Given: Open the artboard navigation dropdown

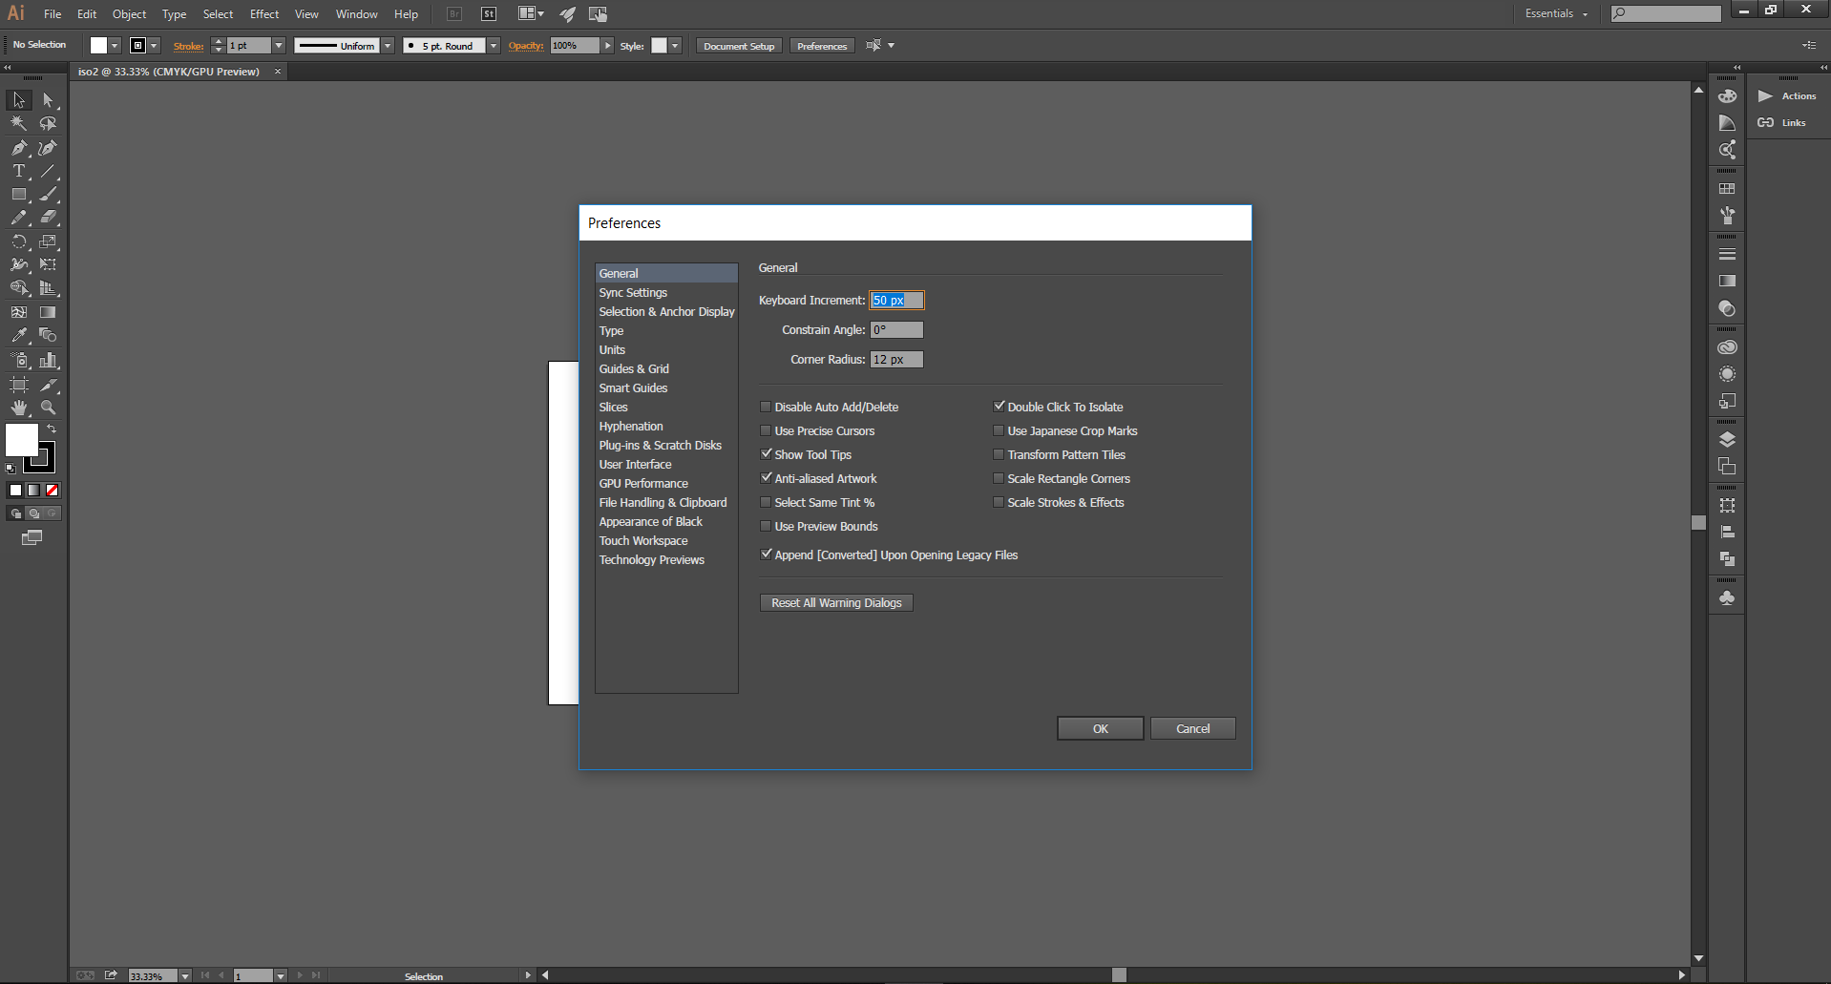Looking at the screenshot, I should [281, 975].
